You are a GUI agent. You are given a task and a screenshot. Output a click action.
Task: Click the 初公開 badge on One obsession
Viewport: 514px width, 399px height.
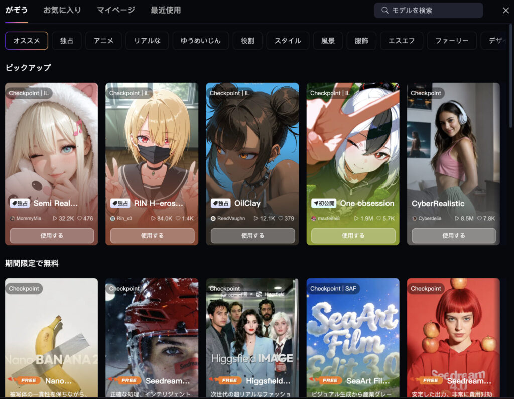pyautogui.click(x=323, y=203)
